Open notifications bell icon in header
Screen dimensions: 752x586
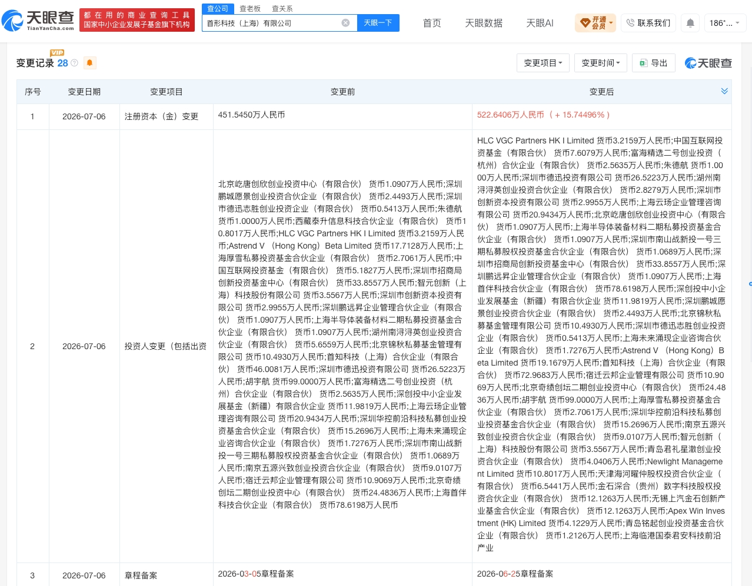690,23
